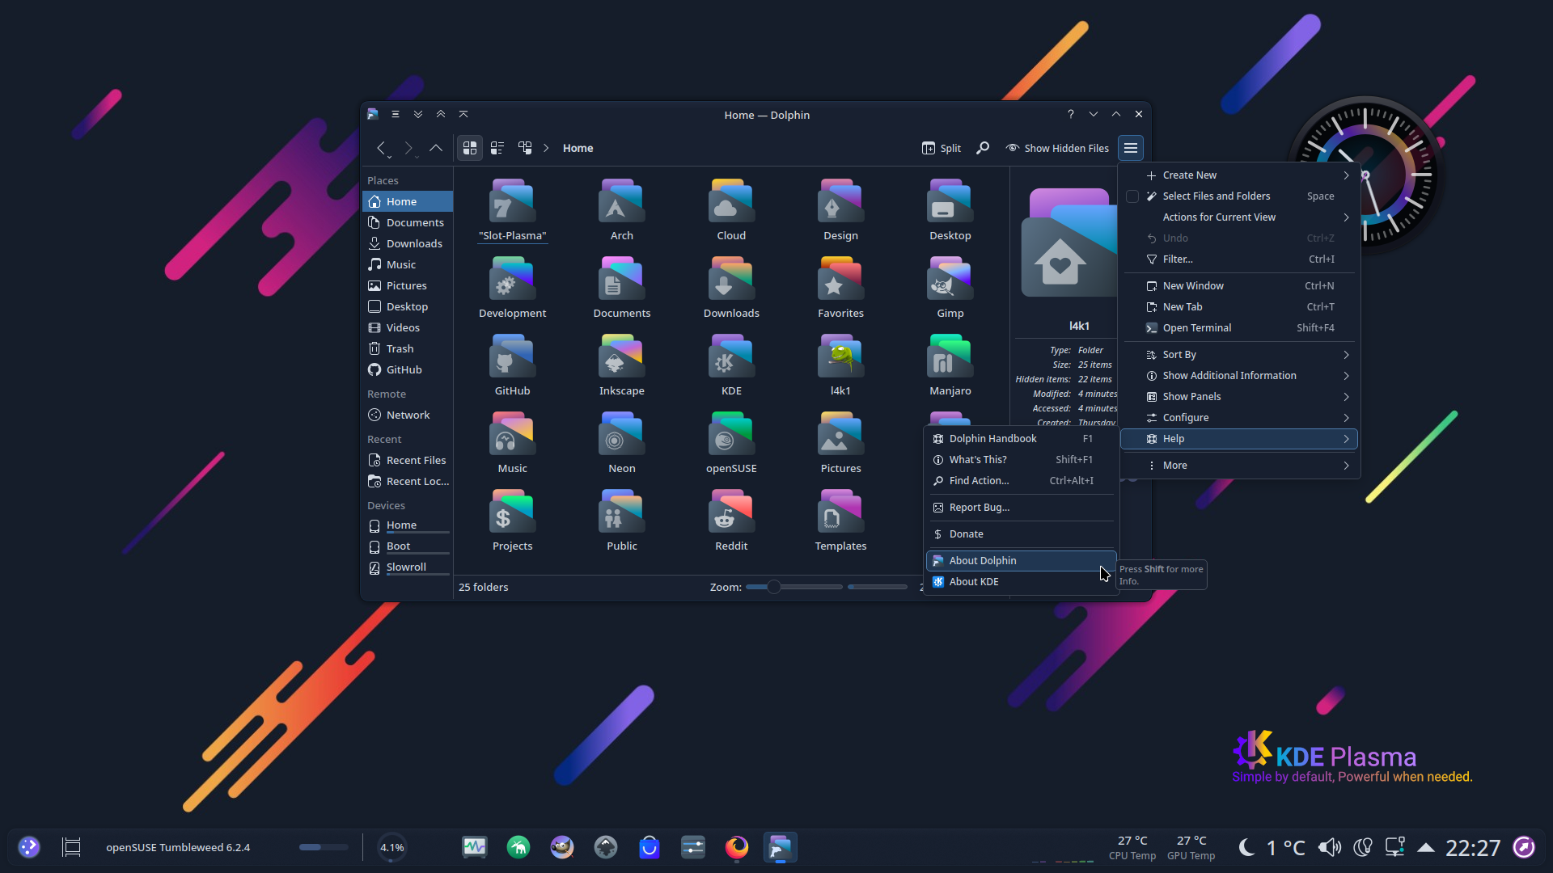
Task: Toggle Split view
Action: tap(942, 148)
